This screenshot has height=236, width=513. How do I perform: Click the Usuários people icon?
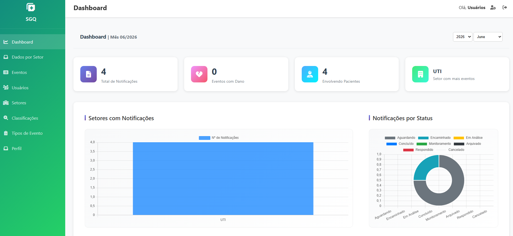[6, 88]
